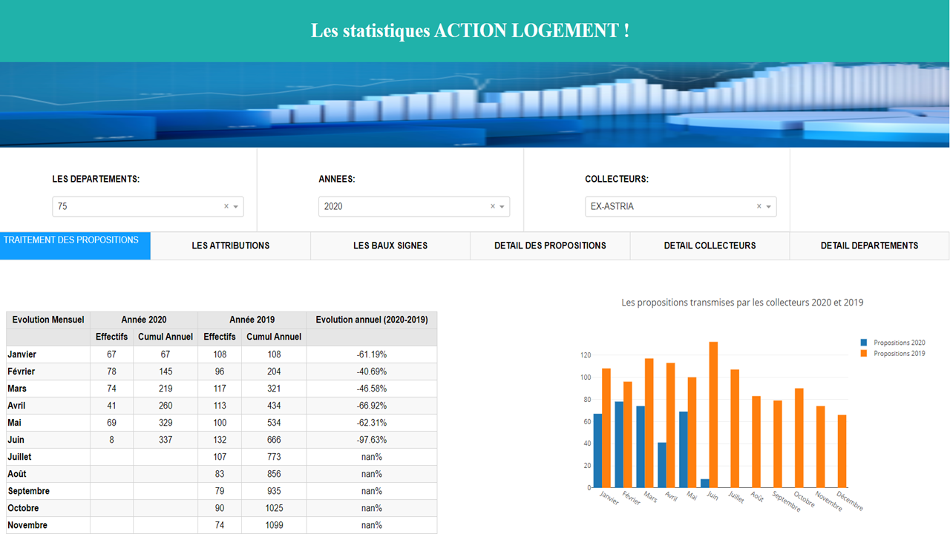Image resolution: width=950 pixels, height=534 pixels.
Task: Clear the "EX-ASTRIA" collector with the × icon
Action: click(758, 206)
